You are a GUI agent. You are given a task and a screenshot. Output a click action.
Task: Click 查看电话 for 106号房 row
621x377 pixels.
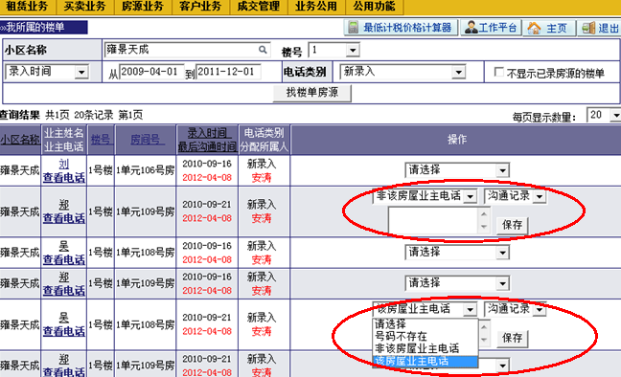[x=64, y=178]
